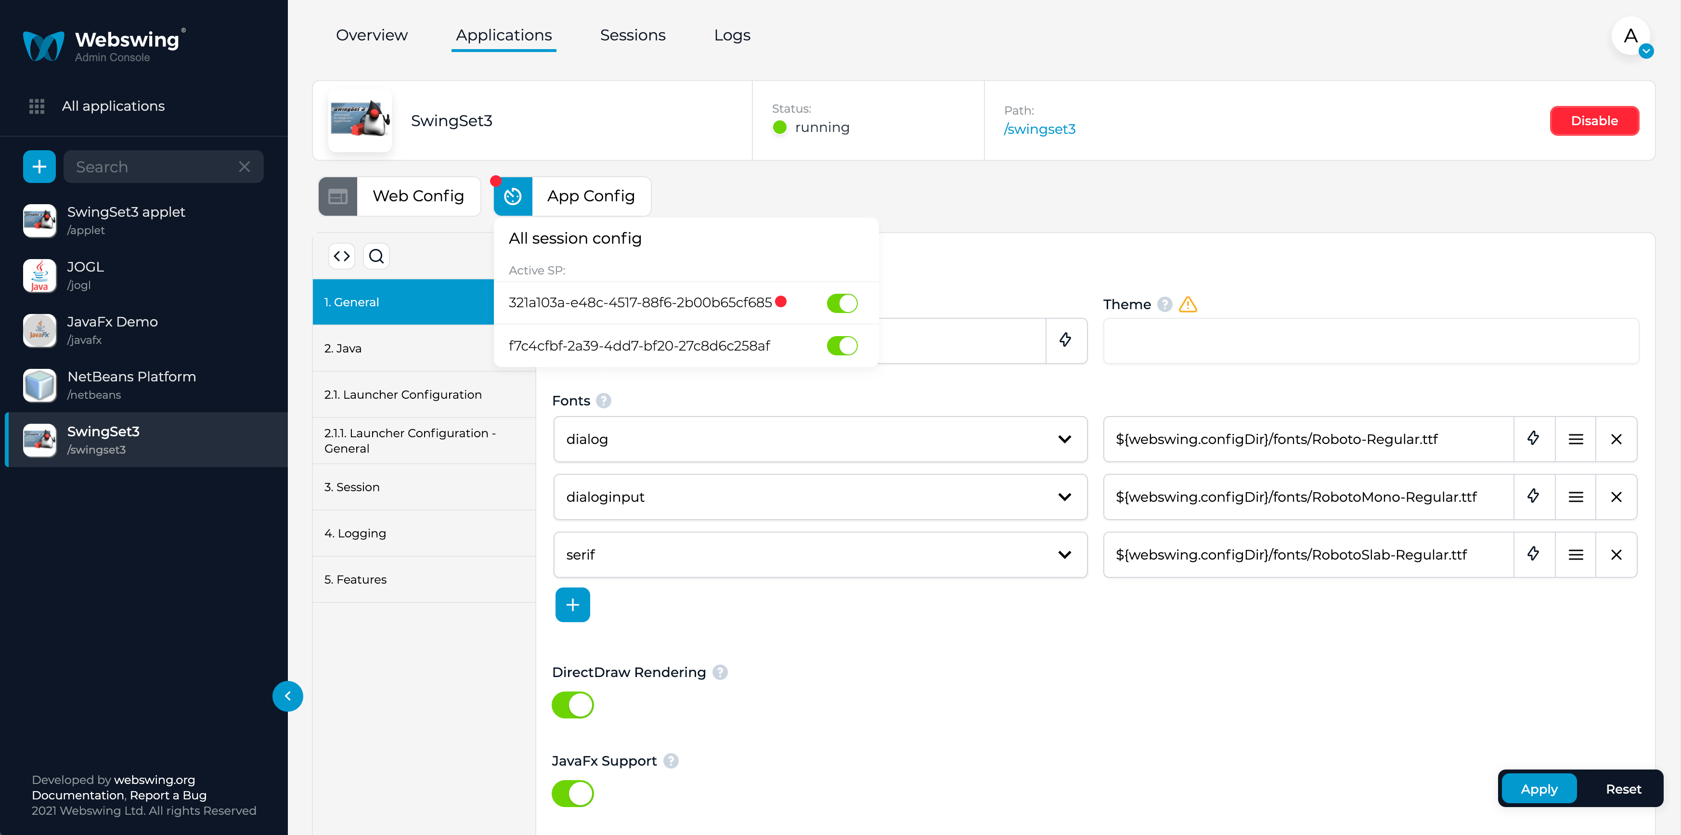Open config search magnifier icon

click(376, 256)
